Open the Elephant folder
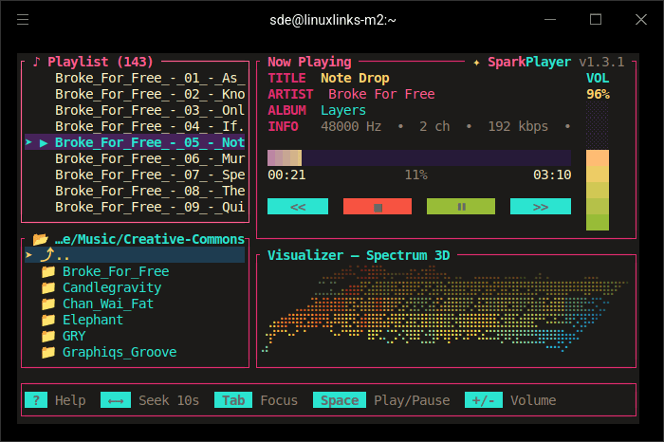Screen dimensions: 664x442 pos(93,320)
